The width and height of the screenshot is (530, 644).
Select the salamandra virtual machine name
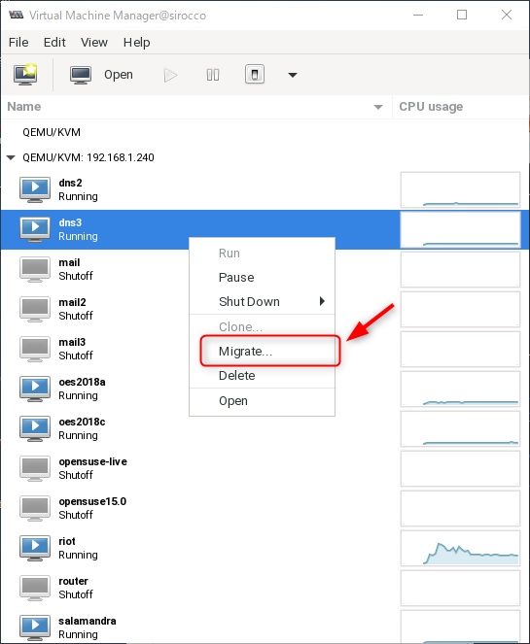point(88,621)
